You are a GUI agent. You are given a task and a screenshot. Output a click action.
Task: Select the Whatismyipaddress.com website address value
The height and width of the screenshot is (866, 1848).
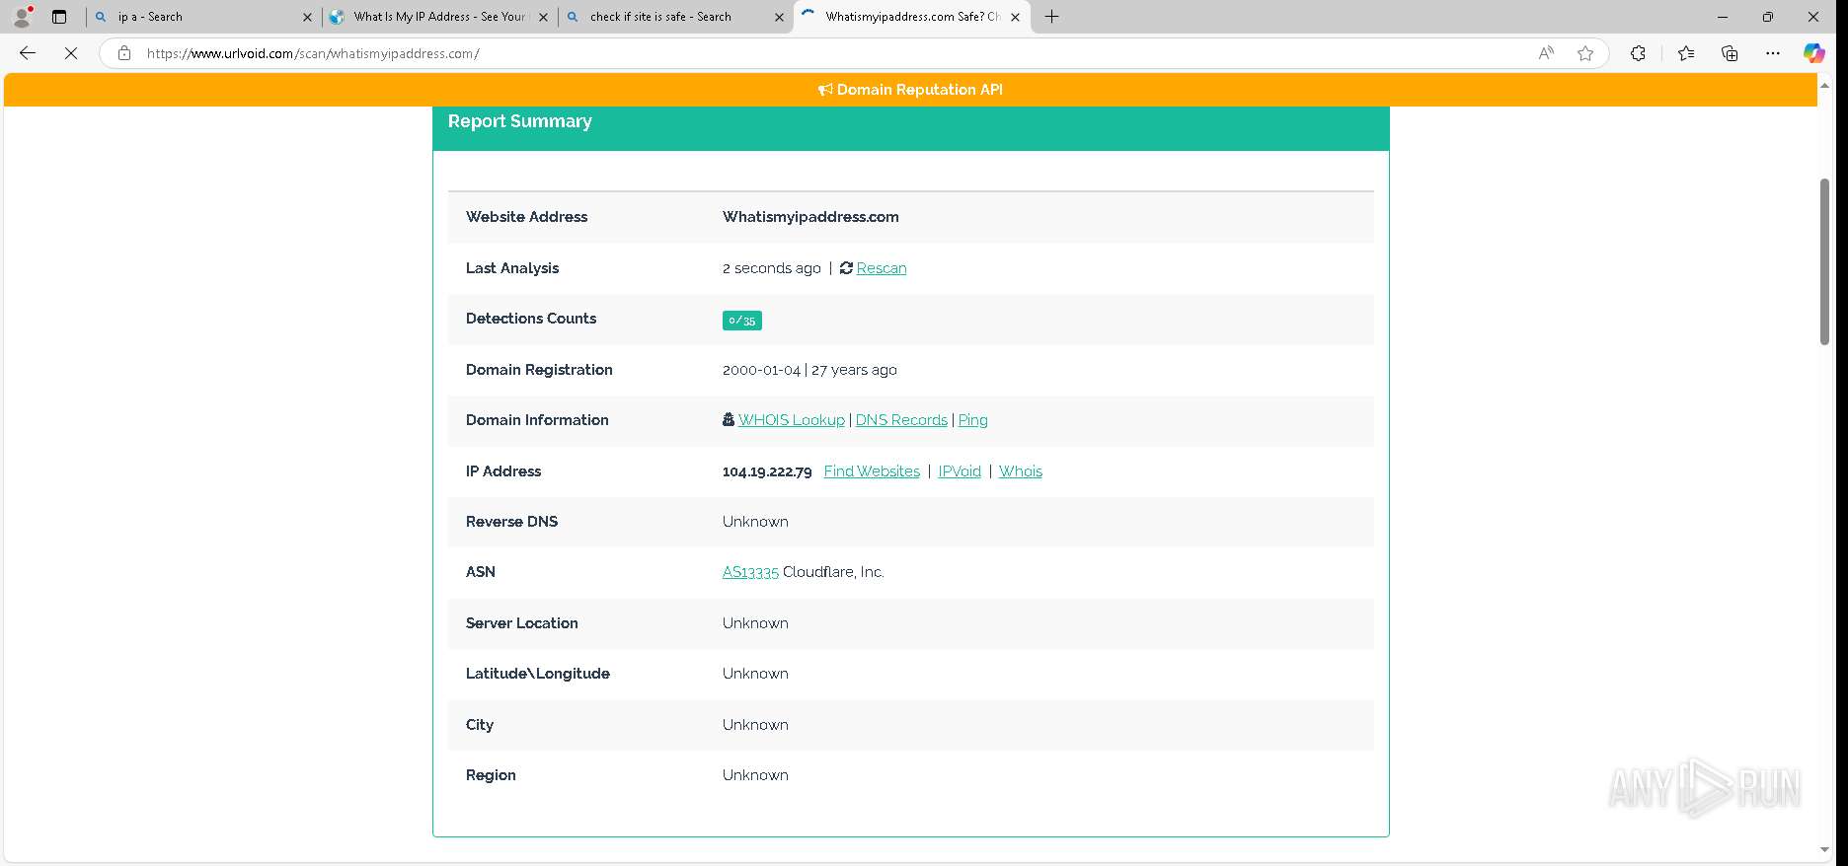pyautogui.click(x=810, y=217)
